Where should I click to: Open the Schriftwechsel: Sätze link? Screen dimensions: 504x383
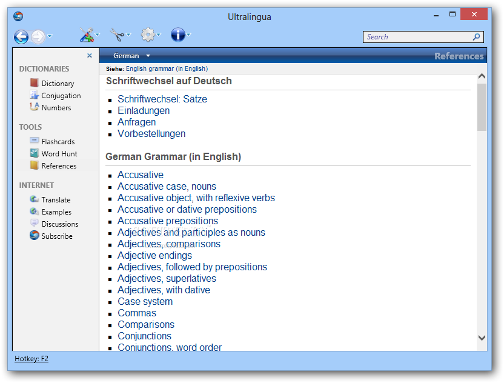pos(162,99)
